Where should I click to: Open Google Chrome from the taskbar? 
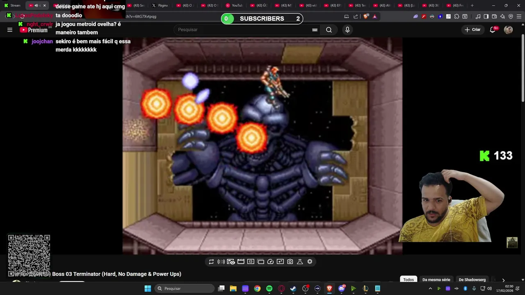[257, 288]
